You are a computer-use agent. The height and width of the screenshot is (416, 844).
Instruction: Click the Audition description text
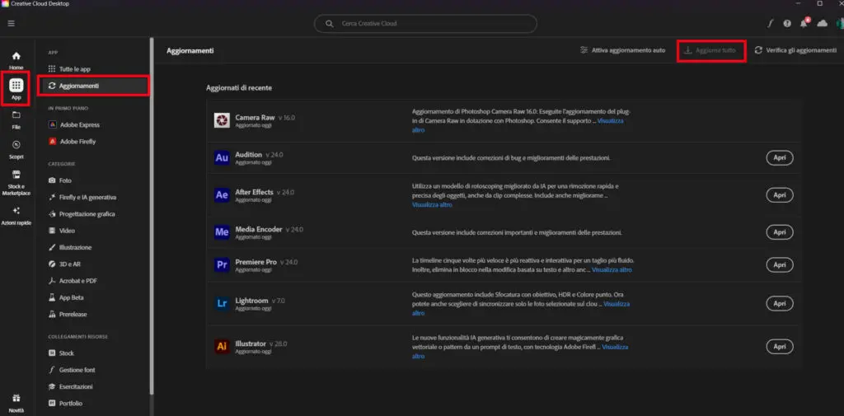(x=511, y=158)
